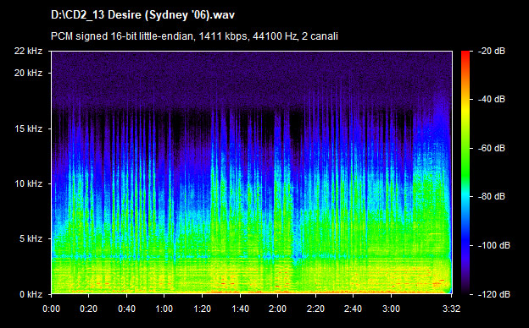Click the 20 kHz frequency label

click(x=28, y=73)
